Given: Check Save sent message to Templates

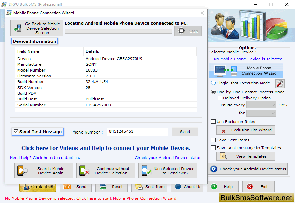Looking at the screenshot, I should [x=213, y=148].
